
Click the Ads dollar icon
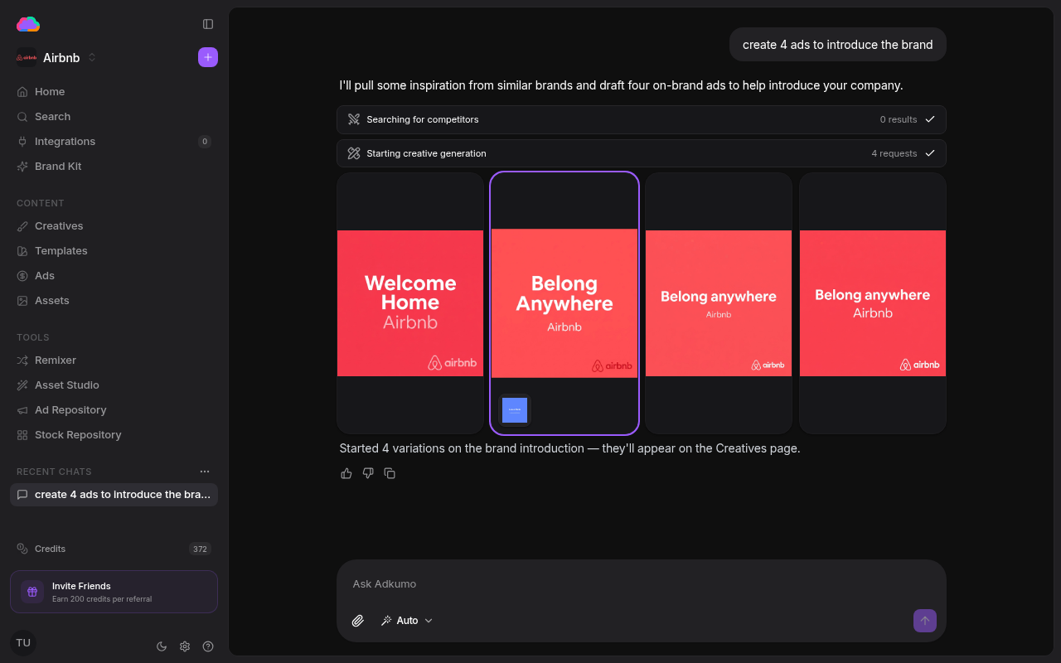click(22, 275)
